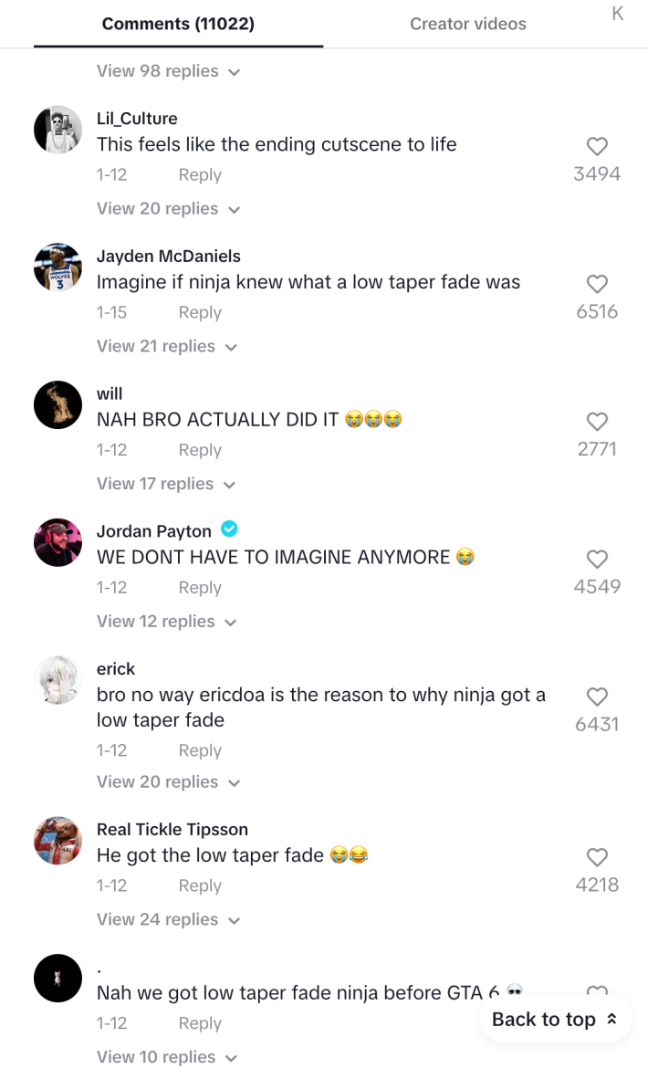
Task: Tap the heart on Jordan Payton's comment
Action: pos(597,560)
